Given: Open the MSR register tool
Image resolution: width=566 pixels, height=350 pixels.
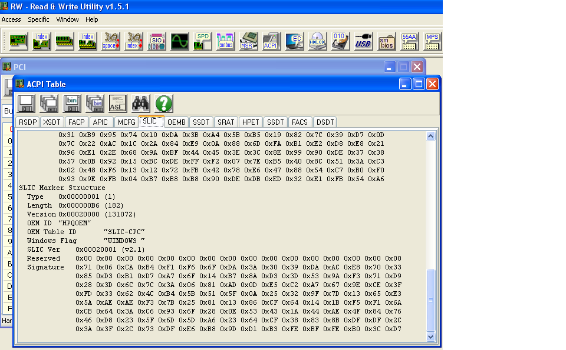Looking at the screenshot, I should 248,41.
